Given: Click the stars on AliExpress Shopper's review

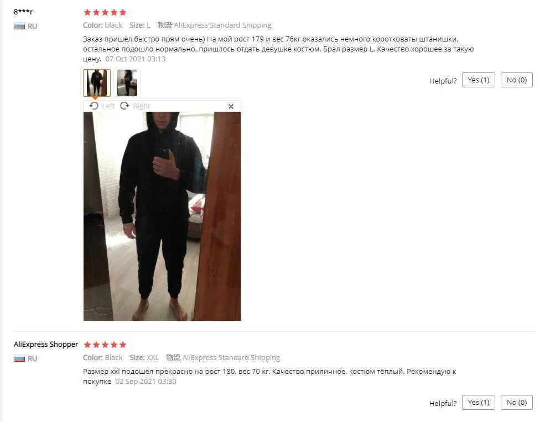Looking at the screenshot, I should [105, 345].
